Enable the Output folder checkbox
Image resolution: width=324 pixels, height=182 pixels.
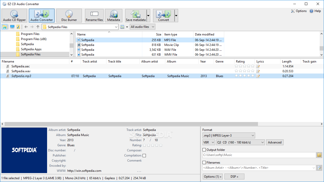[204, 150]
